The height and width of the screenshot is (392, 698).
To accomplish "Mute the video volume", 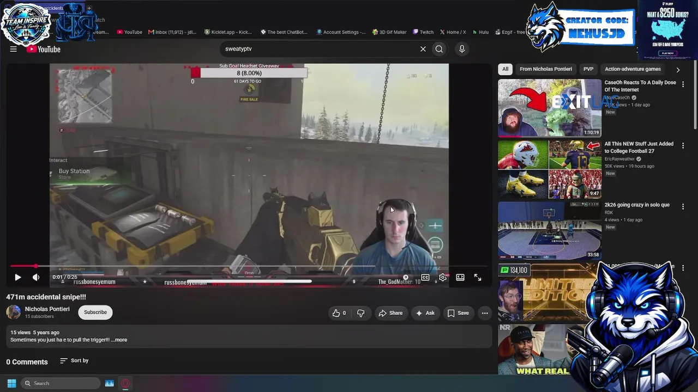I will pyautogui.click(x=36, y=277).
